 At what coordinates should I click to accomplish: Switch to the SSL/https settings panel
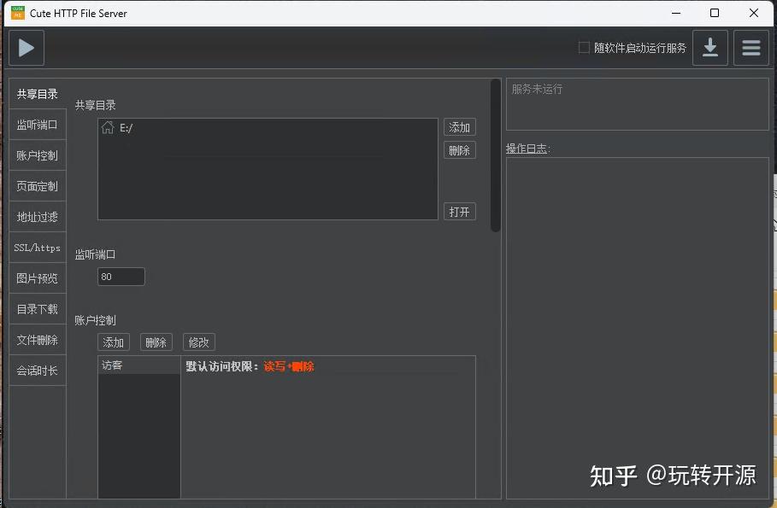(37, 248)
